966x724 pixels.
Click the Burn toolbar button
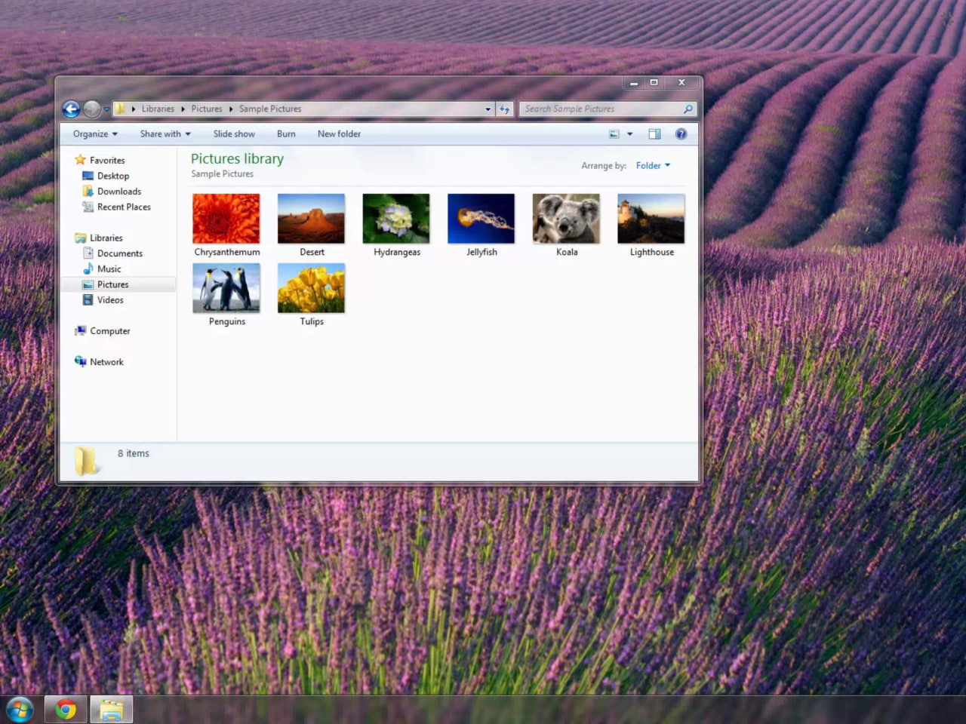286,134
